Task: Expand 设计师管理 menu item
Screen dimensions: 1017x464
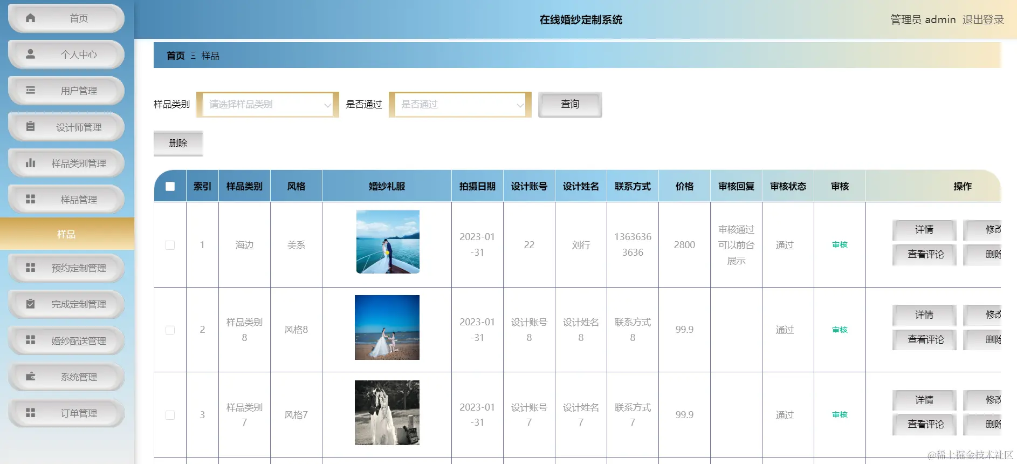Action: point(66,127)
